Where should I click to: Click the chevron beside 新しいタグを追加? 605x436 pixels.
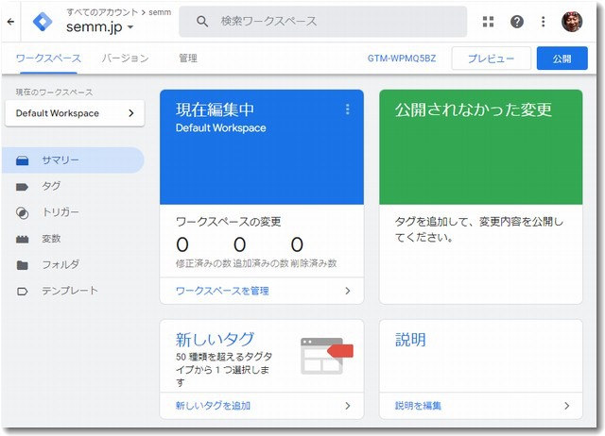pos(348,406)
